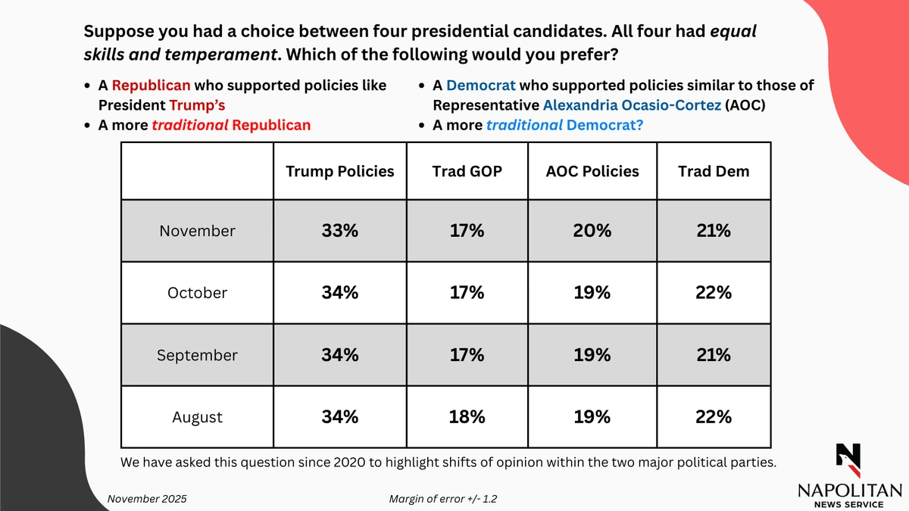Click the "Margin of error +/- 1.2" note
Image resolution: width=909 pixels, height=511 pixels.
443,499
